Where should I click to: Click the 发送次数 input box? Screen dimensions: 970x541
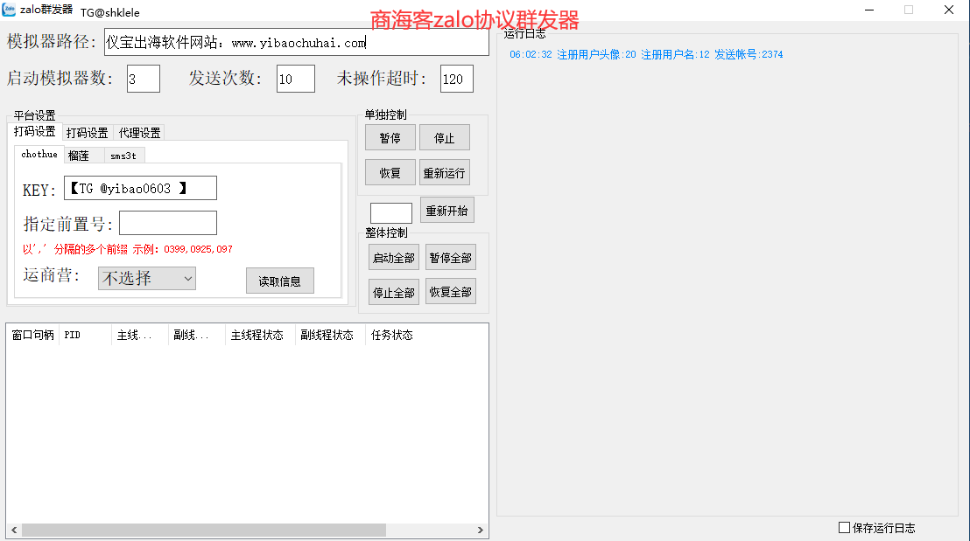click(296, 79)
